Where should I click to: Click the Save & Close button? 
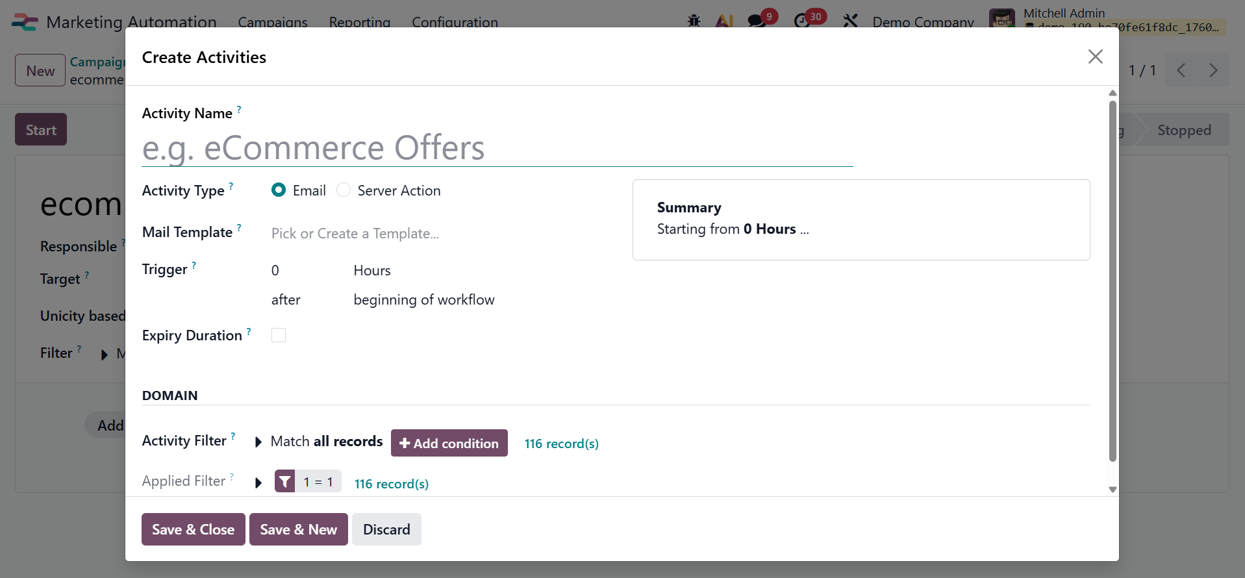(193, 529)
